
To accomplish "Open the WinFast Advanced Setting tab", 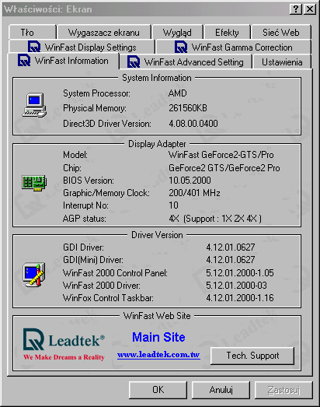I will [x=186, y=61].
